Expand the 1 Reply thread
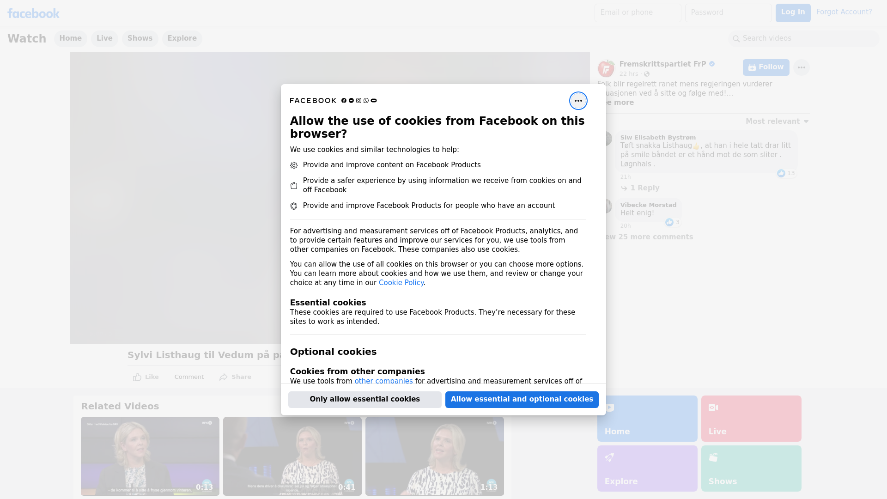Screen dimensions: 887x499 [x=640, y=188]
